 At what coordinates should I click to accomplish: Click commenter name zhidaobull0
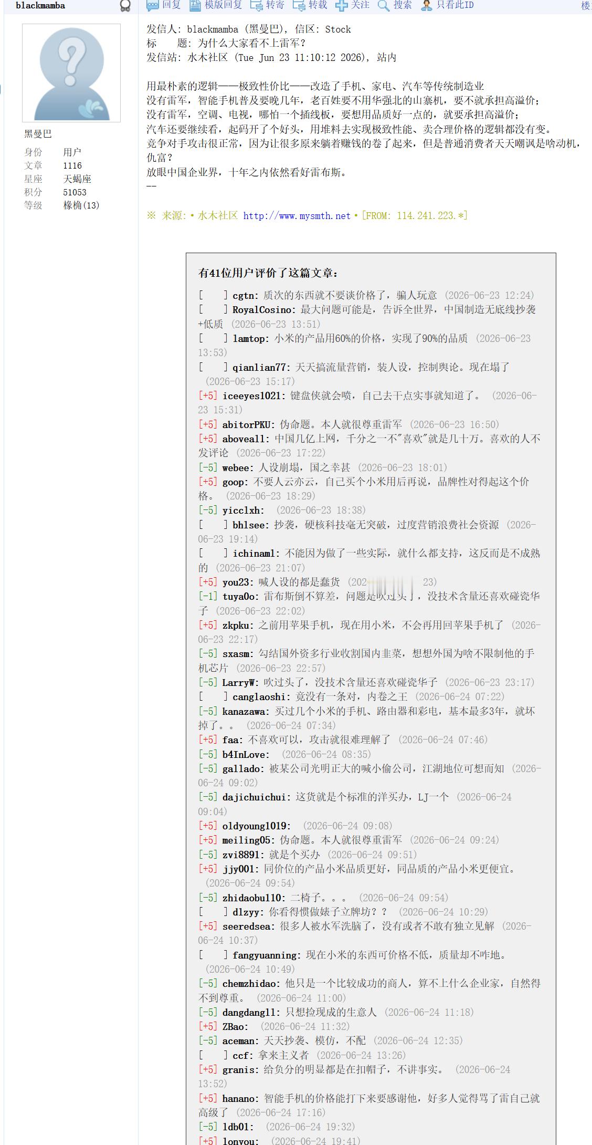[252, 898]
